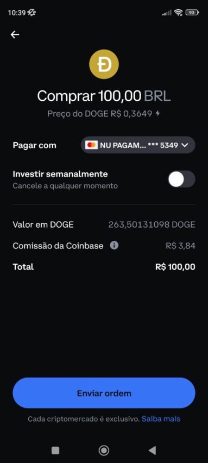Tap the battery indicator in status bar
This screenshot has width=208, height=463.
192,13
